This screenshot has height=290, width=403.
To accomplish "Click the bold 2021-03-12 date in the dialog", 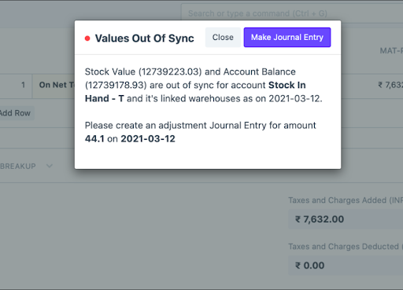I will tap(148, 139).
